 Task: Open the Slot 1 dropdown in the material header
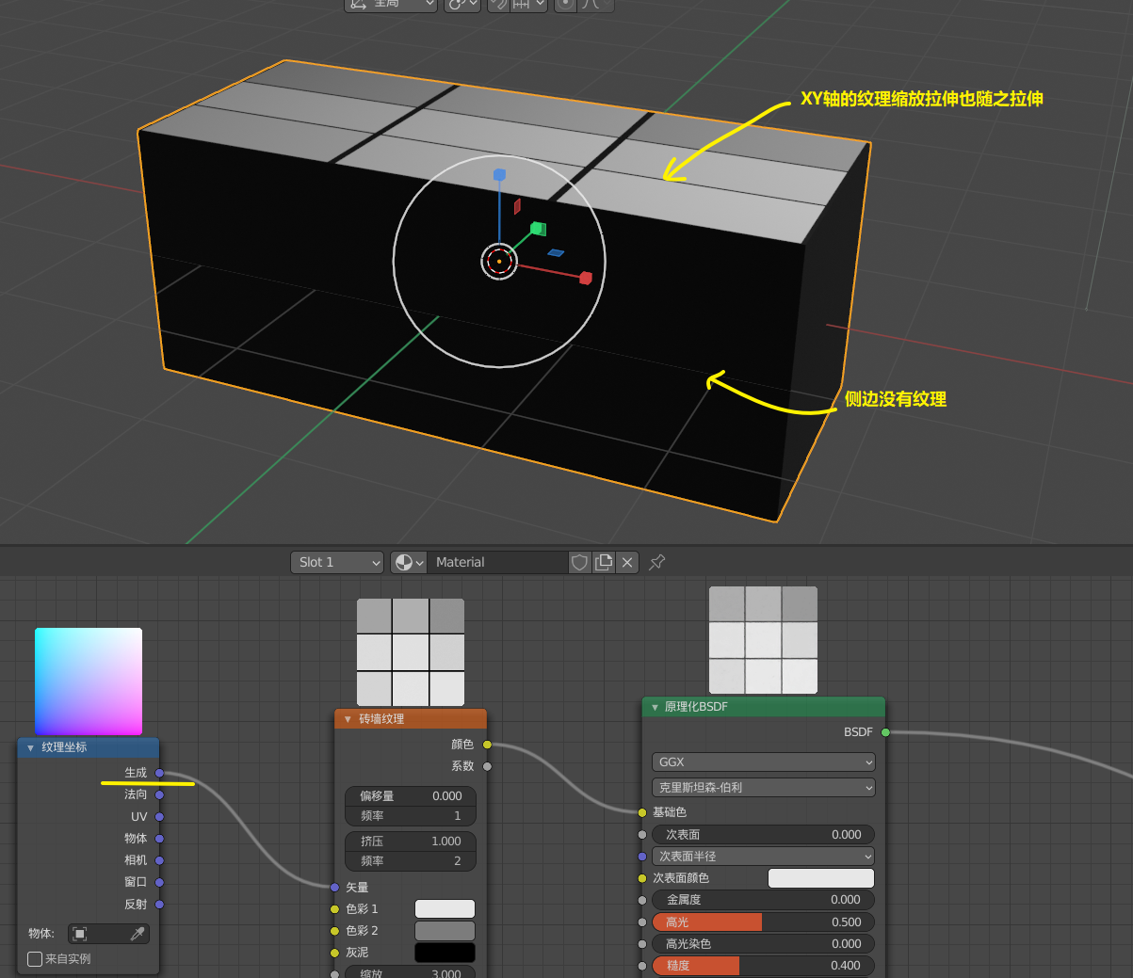pos(336,562)
